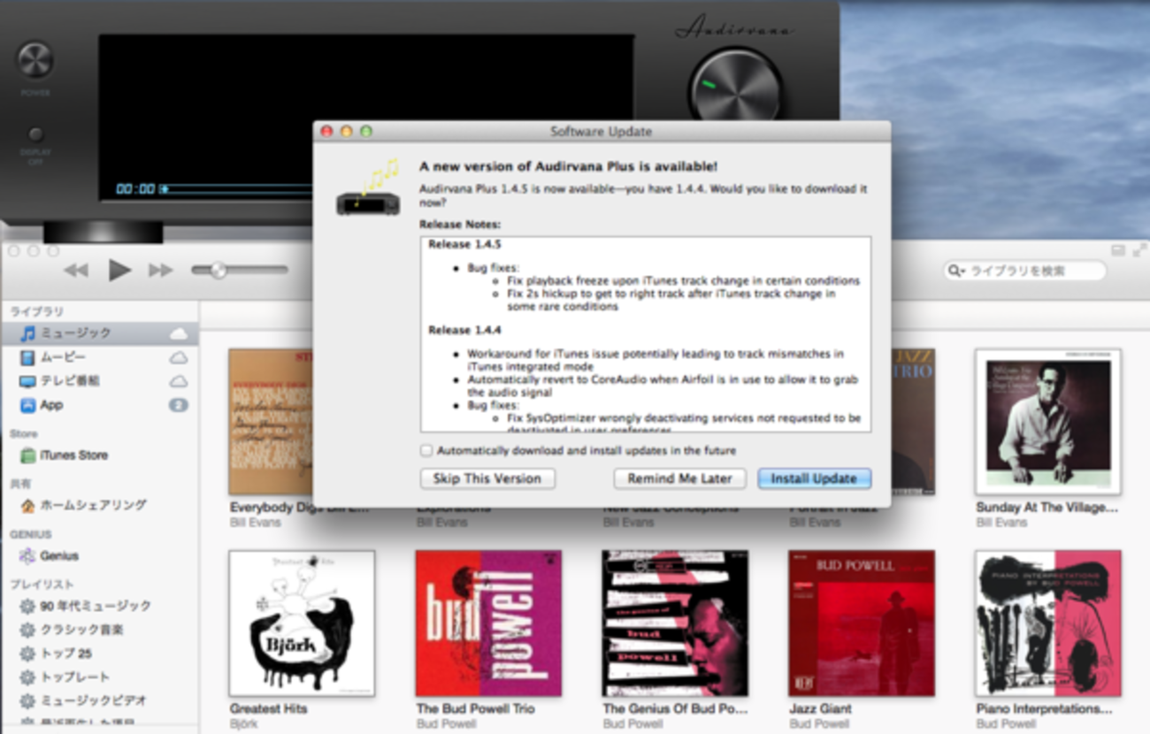Click the Skip This Version button
Screen dimensions: 1150x734
tap(487, 478)
